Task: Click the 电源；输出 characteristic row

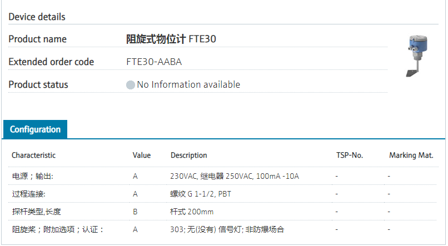Action: click(x=33, y=177)
